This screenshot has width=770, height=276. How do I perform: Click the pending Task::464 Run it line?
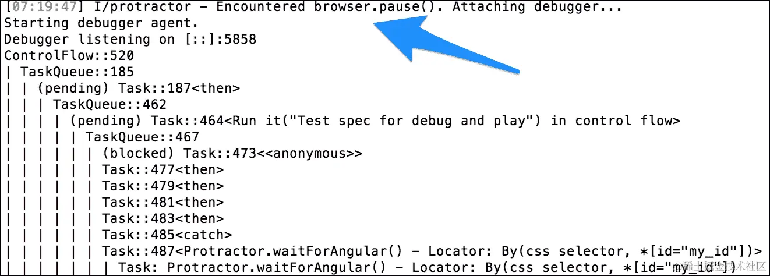(x=375, y=121)
